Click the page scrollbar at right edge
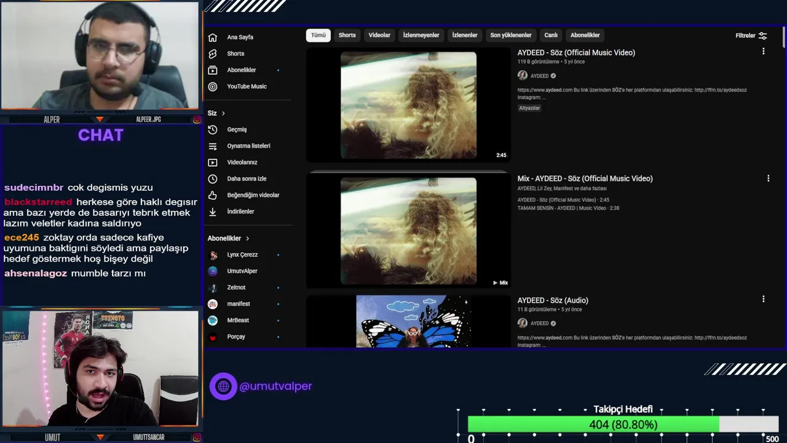Viewport: 787px width, 443px height. pos(783,37)
